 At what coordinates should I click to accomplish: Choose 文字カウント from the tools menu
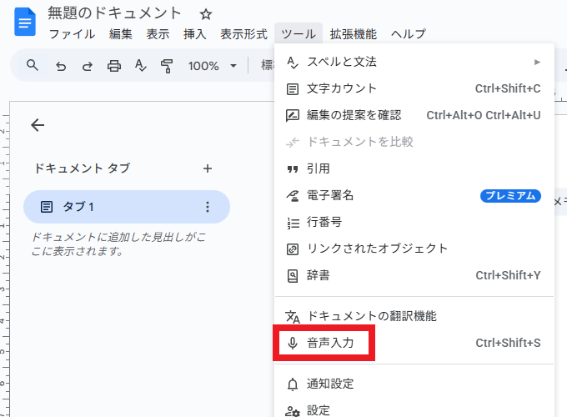pyautogui.click(x=414, y=88)
